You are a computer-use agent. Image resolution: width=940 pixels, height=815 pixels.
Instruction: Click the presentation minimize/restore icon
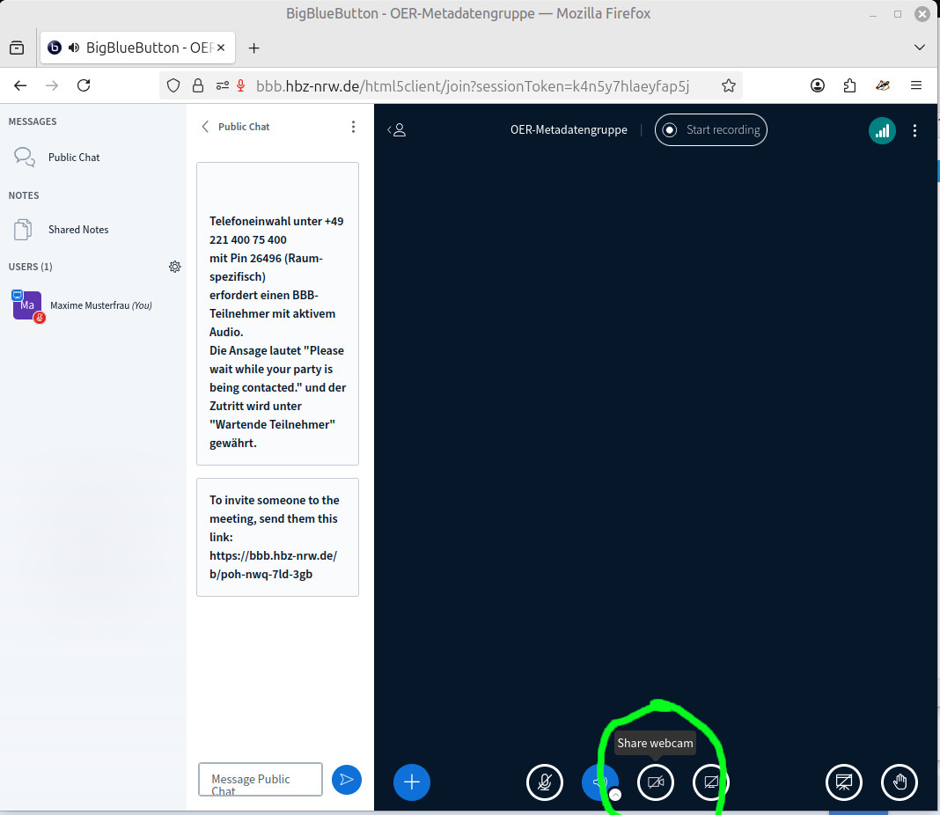tap(843, 782)
